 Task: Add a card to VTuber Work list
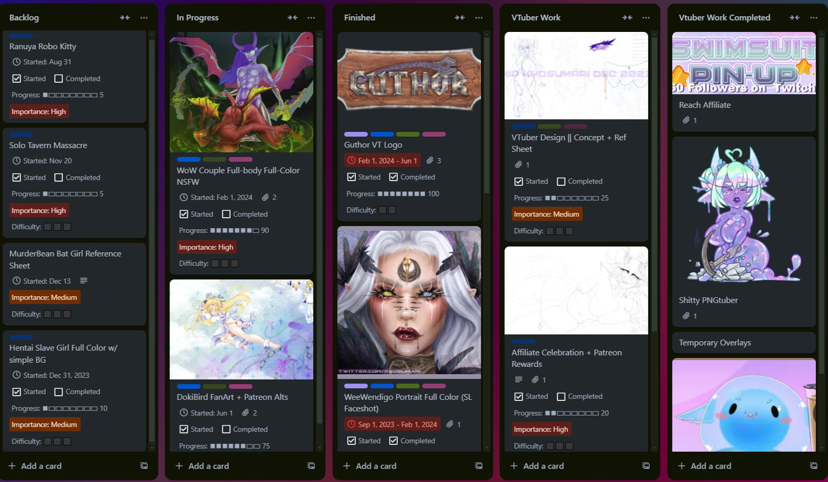pos(537,466)
